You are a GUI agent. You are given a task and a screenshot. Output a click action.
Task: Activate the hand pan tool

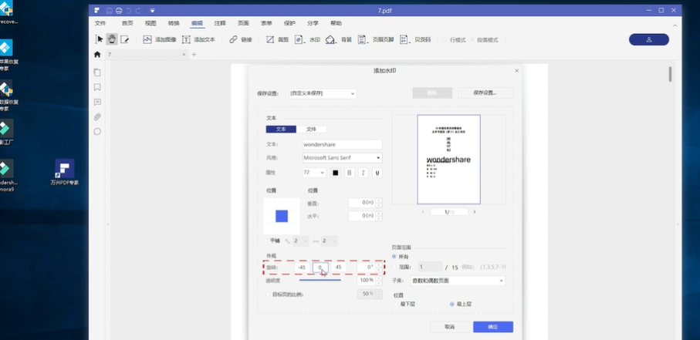click(112, 39)
